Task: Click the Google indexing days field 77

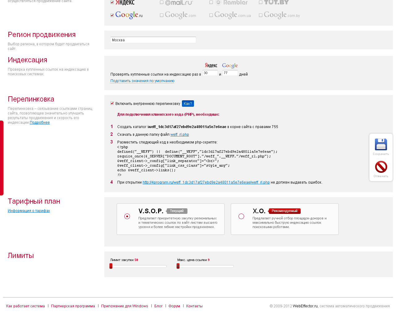Action: pos(230,73)
